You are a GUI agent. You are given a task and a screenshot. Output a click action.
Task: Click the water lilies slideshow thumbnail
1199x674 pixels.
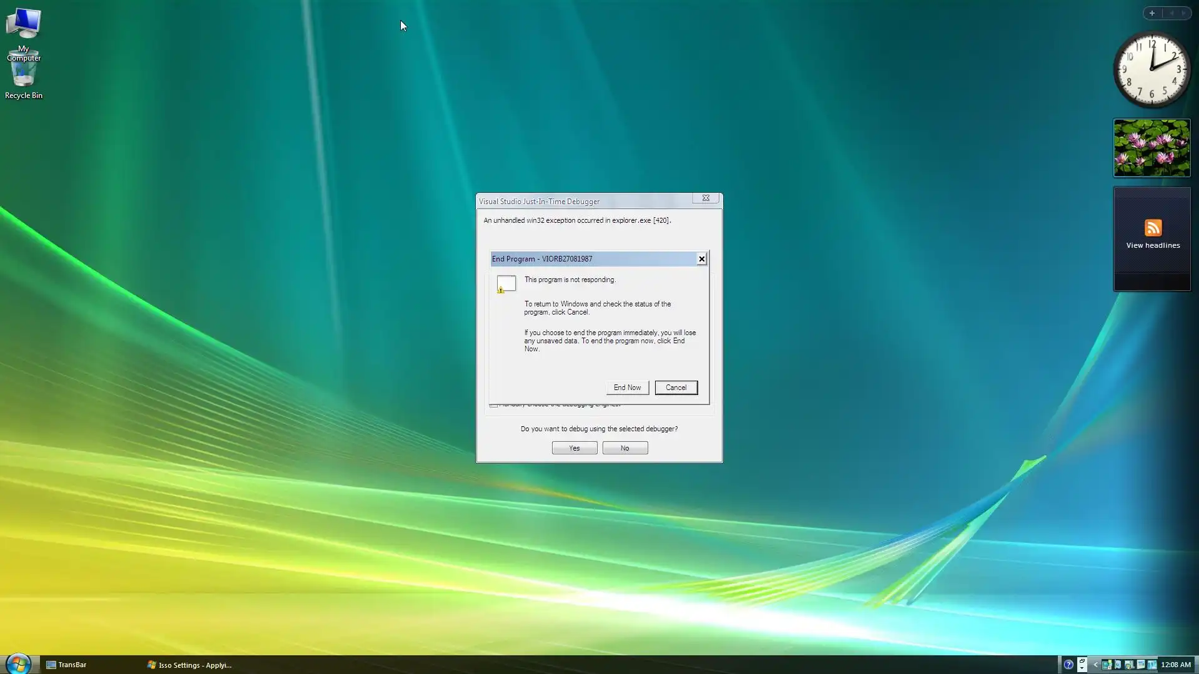(x=1152, y=148)
